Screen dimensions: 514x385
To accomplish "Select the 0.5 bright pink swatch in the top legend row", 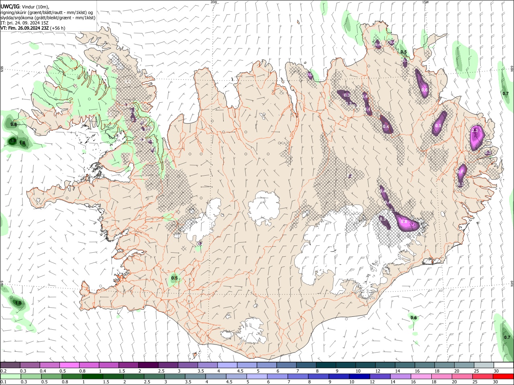I will click(69, 365).
